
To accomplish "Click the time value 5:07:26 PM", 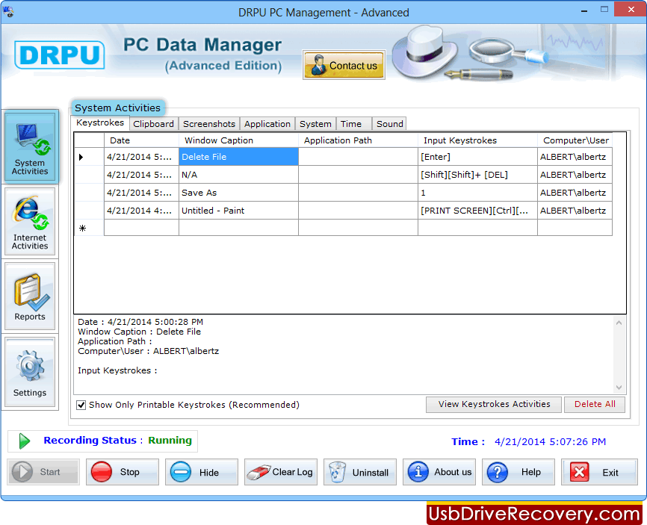I will [578, 441].
